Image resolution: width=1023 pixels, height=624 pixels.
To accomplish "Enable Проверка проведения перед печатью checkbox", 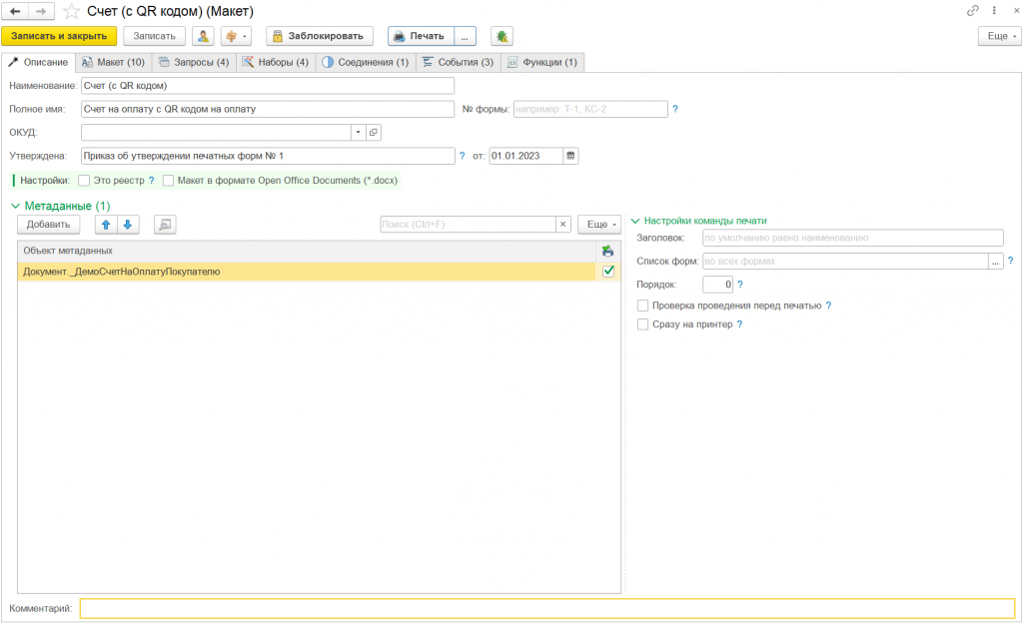I will tap(642, 306).
